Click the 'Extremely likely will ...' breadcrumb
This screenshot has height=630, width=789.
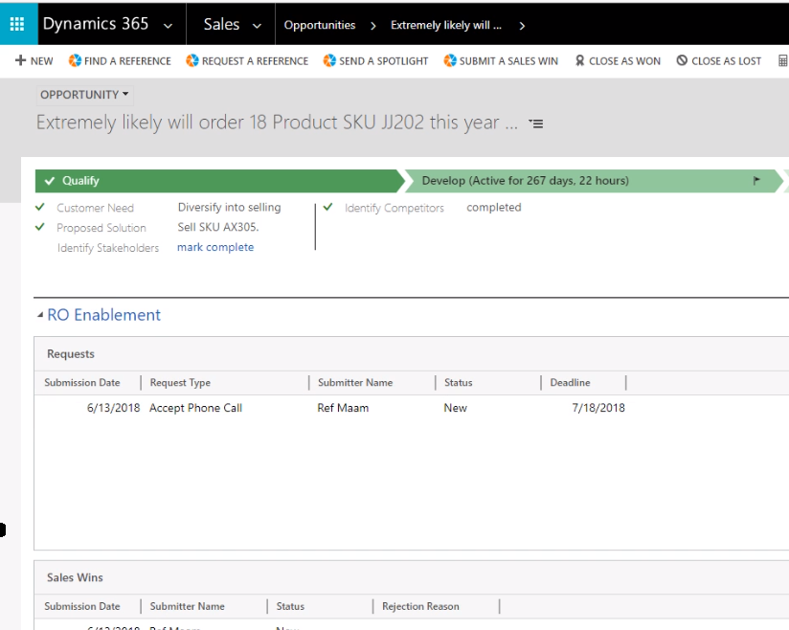click(x=446, y=25)
